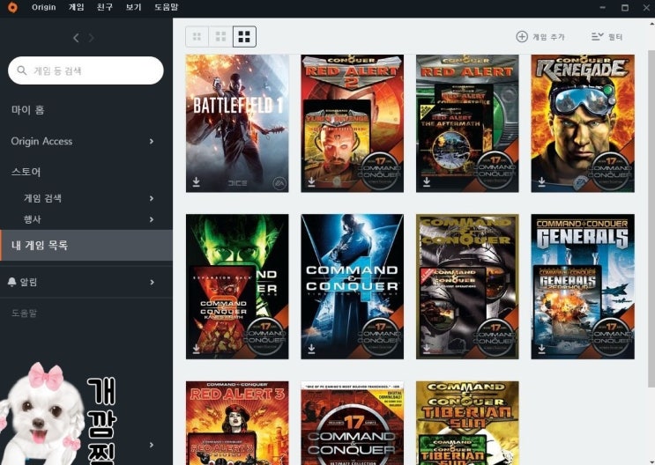Download Kane's Wrath tile via arrow icon

[196, 348]
